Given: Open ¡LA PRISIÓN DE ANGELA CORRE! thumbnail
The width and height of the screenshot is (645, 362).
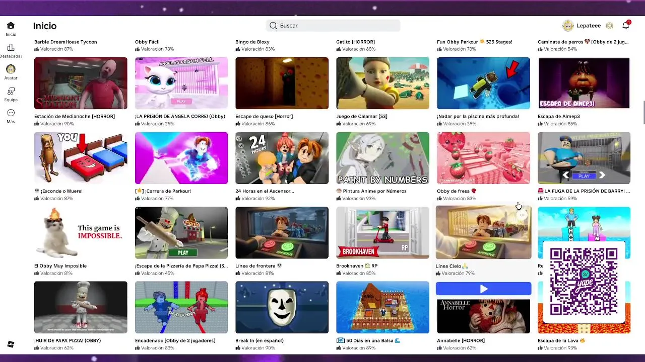Looking at the screenshot, I should [181, 83].
